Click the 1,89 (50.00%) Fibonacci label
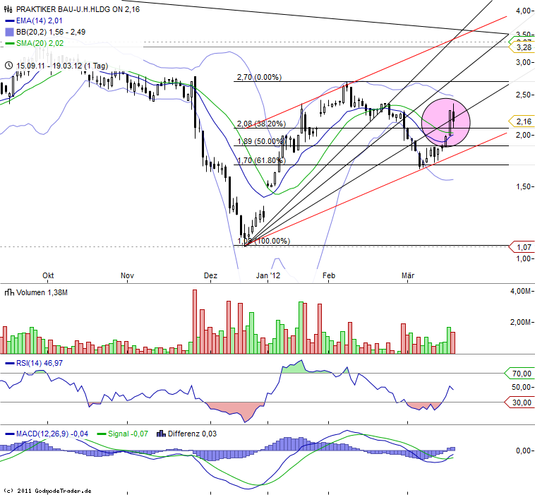535x495 pixels. tap(261, 141)
